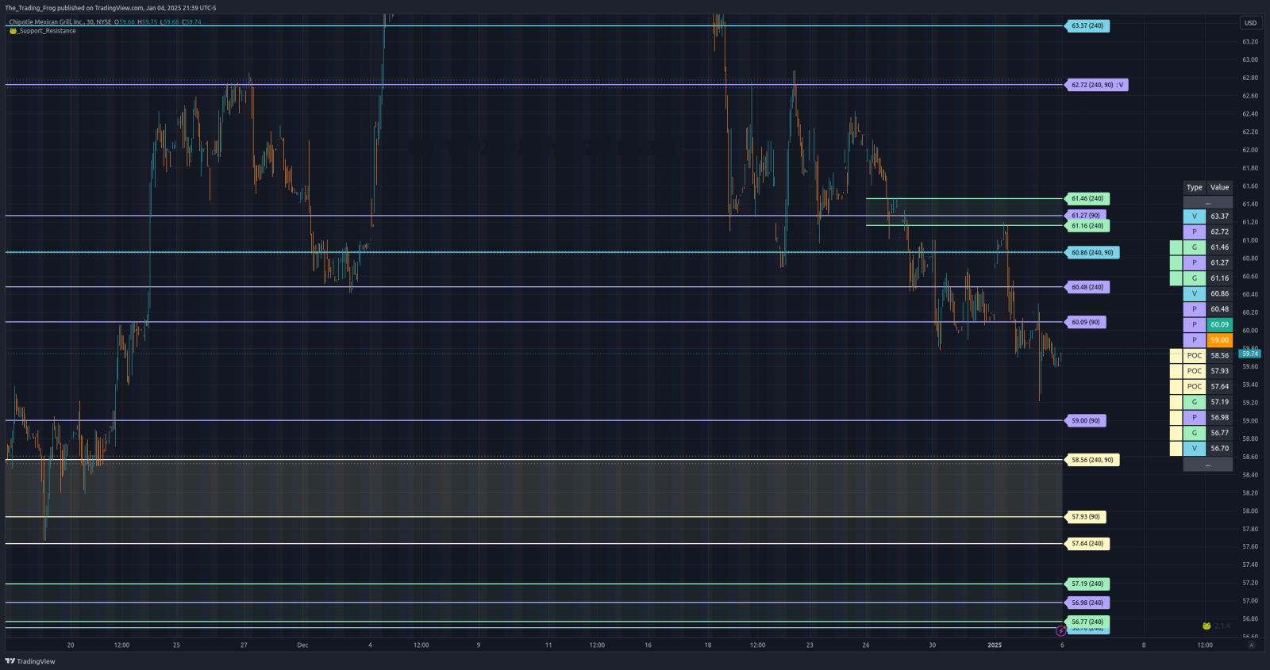Select the 61.27 (90) level label
The width and height of the screenshot is (1270, 670).
tap(1085, 216)
